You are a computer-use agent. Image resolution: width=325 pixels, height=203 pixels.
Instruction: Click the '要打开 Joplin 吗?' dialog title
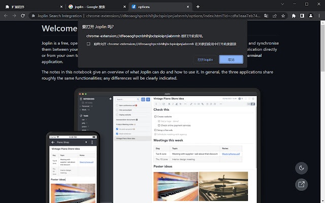(98, 27)
